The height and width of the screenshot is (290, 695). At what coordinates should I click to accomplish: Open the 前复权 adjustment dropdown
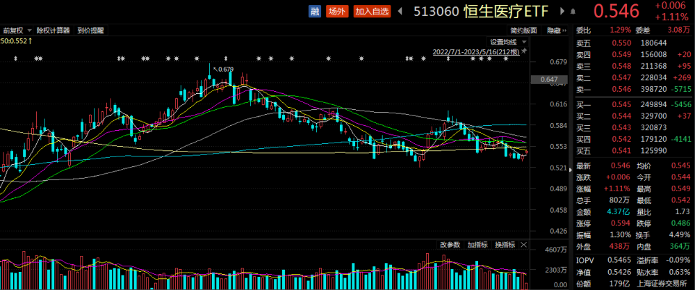(x=17, y=31)
